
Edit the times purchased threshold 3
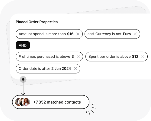click(73, 57)
